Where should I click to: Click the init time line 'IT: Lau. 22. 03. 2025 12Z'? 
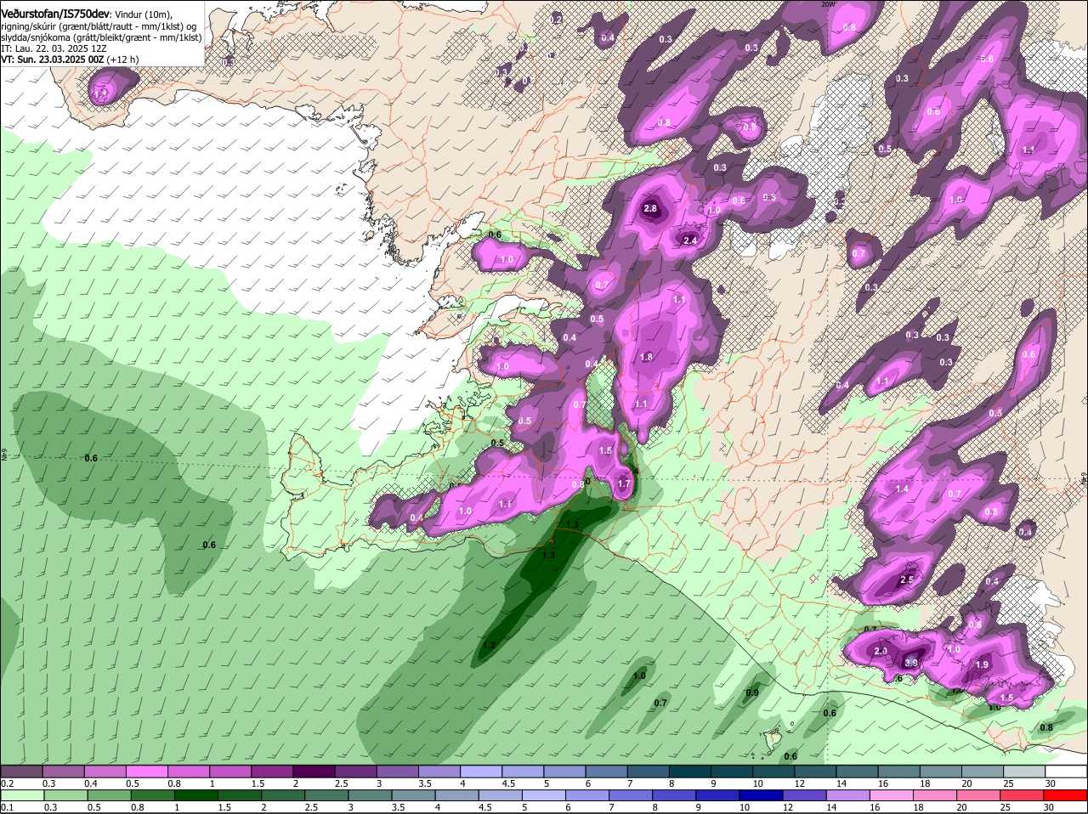(x=54, y=48)
